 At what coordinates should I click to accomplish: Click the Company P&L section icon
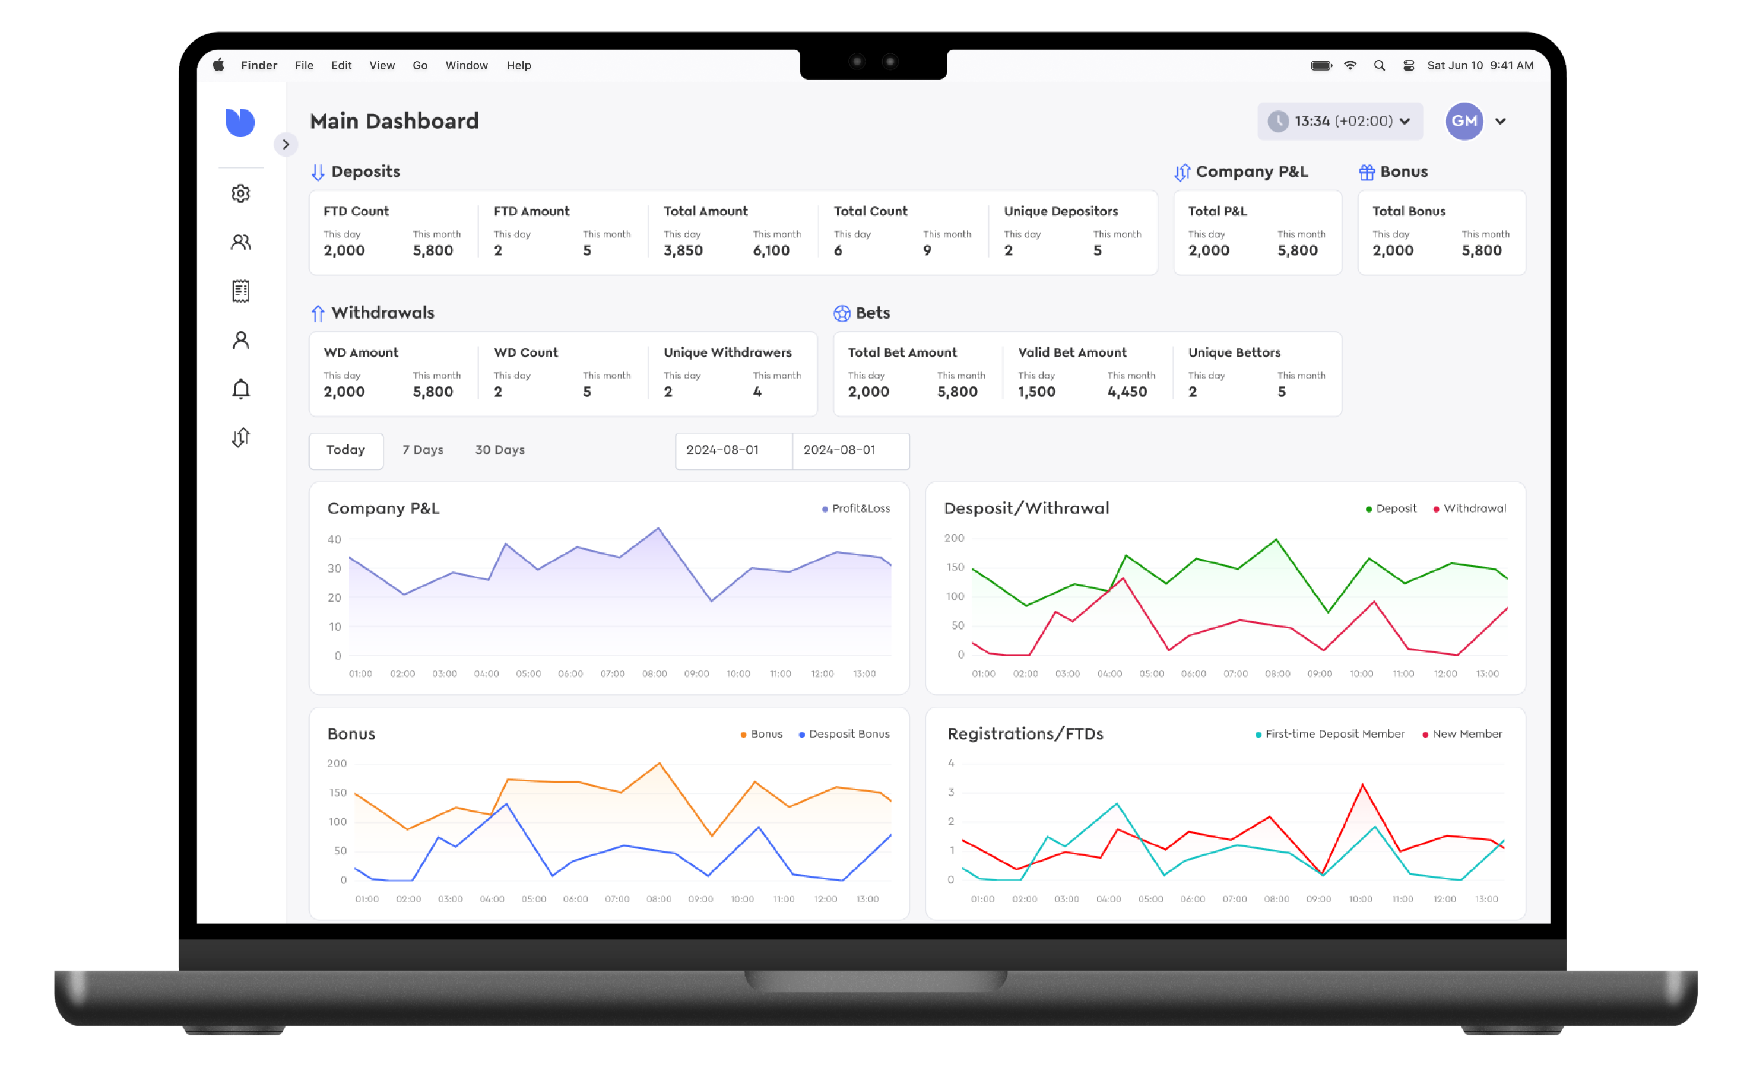tap(1182, 172)
